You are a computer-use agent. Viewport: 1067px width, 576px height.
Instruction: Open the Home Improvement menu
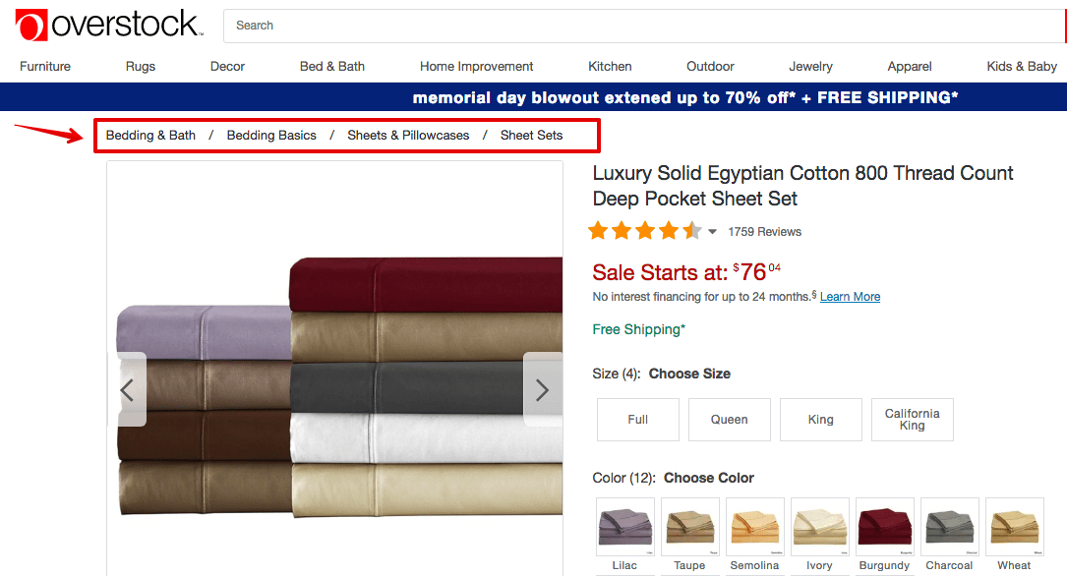(x=476, y=67)
